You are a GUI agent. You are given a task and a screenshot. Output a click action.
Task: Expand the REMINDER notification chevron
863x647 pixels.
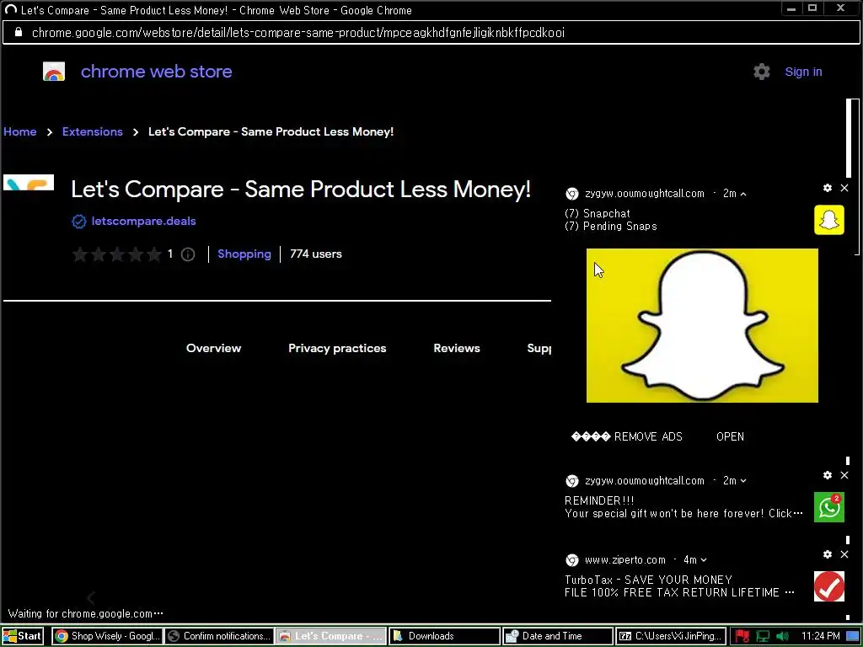(x=743, y=481)
